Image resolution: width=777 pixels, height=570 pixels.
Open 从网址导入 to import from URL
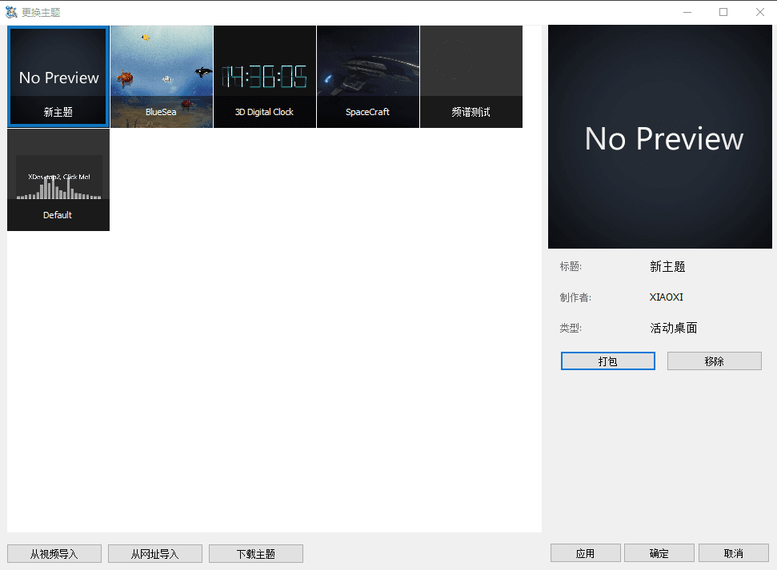click(155, 553)
